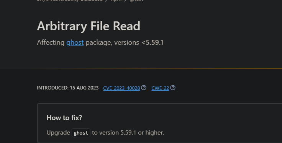Open Snyk Vulnerability Database breadcrumb link

coord(70,0)
